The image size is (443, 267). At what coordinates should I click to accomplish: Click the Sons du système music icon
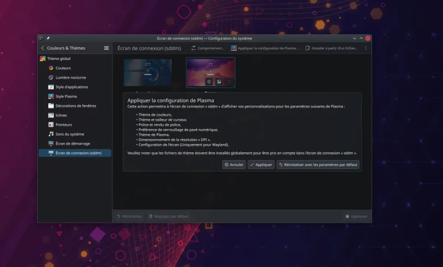click(51, 134)
